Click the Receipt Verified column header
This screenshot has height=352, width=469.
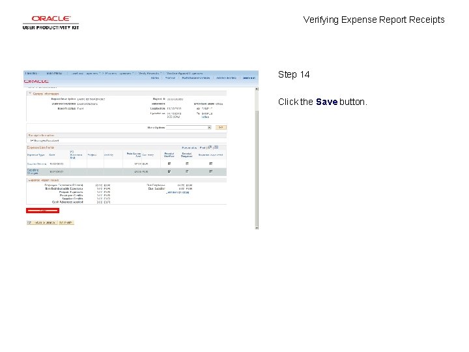click(x=169, y=154)
